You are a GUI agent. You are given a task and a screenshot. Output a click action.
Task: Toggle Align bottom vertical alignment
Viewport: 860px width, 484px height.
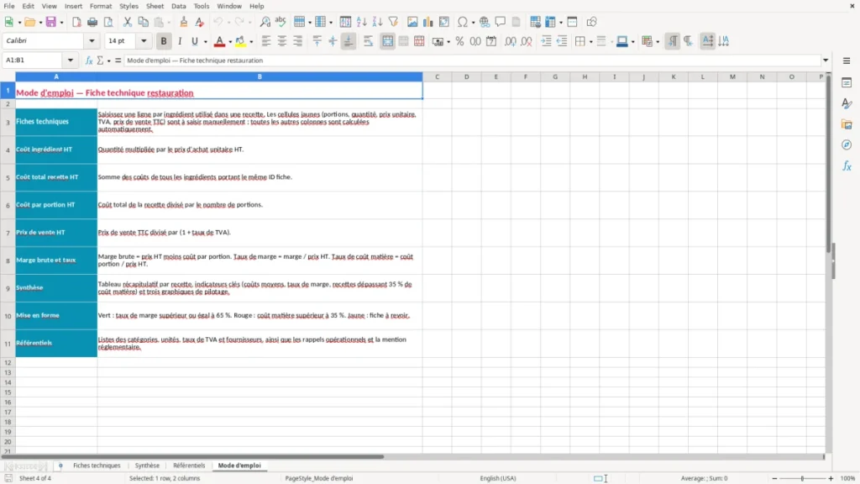(x=349, y=41)
